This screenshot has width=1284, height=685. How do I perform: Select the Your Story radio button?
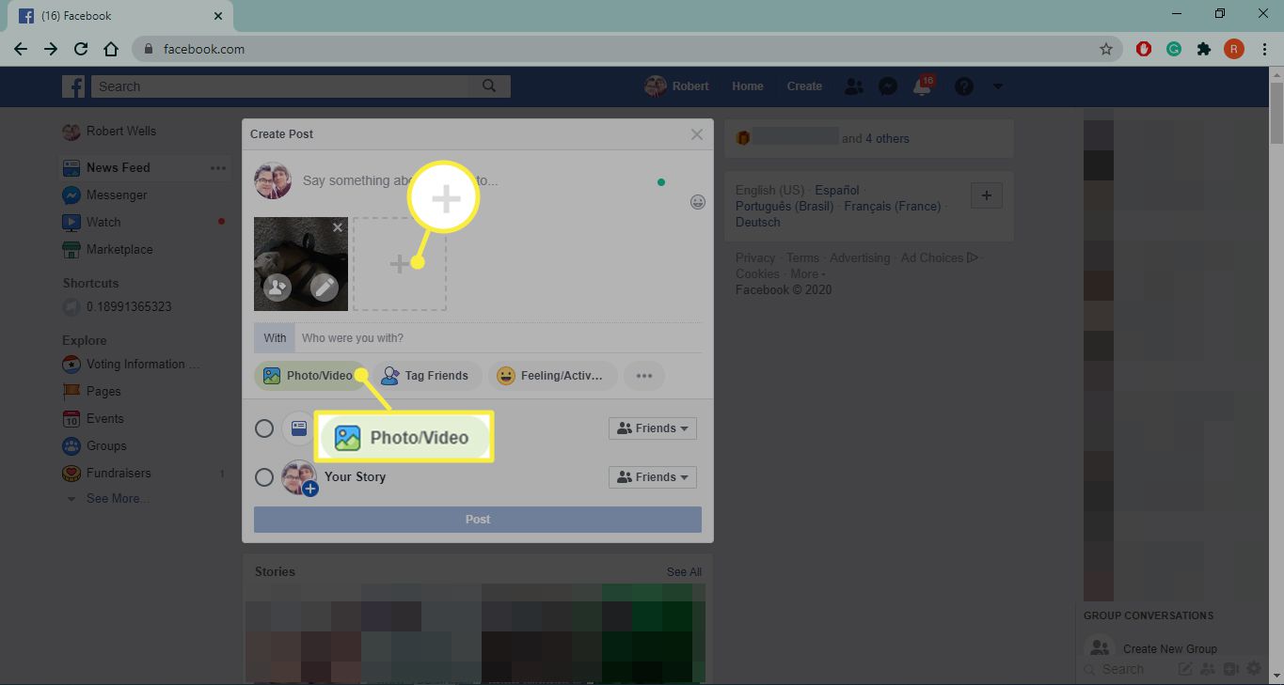point(264,477)
